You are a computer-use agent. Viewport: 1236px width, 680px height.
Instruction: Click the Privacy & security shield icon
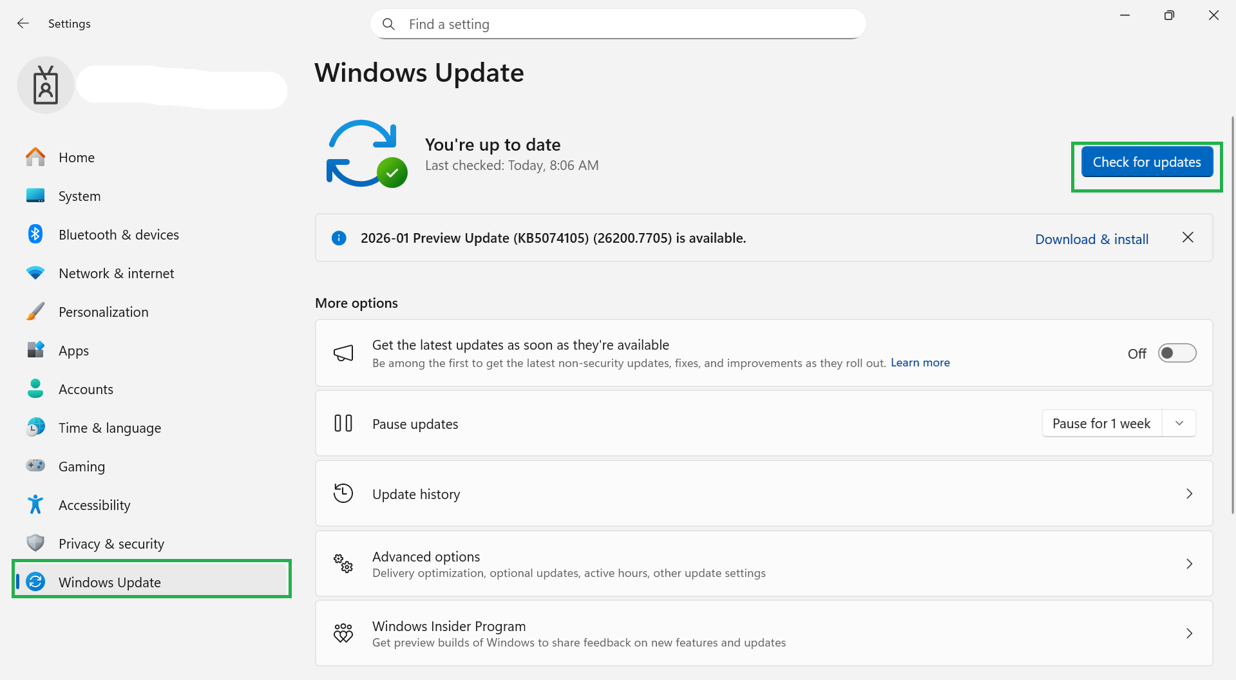35,543
